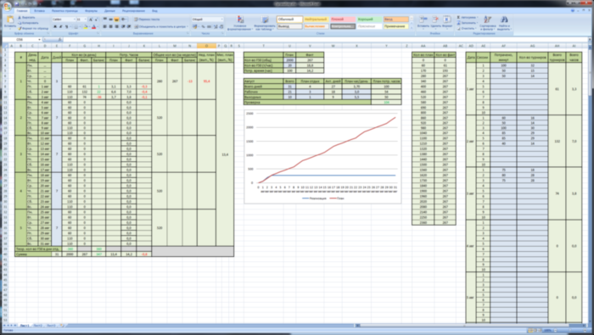594x335 pixels.
Task: Align cell content to vertical middle
Action: coord(110,20)
